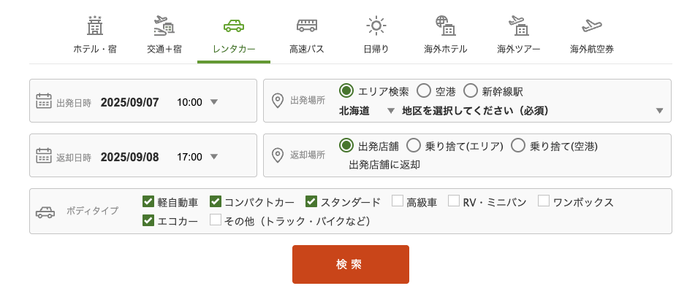Open the 日帰り sun icon

coord(376,26)
